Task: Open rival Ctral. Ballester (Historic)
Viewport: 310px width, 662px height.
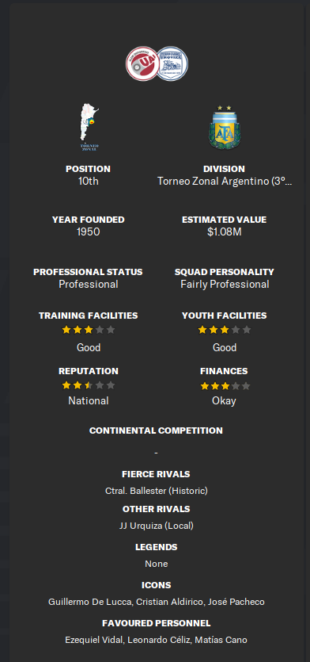Action: point(157,491)
